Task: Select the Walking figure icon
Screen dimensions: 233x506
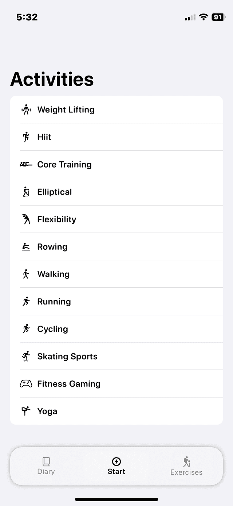Action: point(26,274)
